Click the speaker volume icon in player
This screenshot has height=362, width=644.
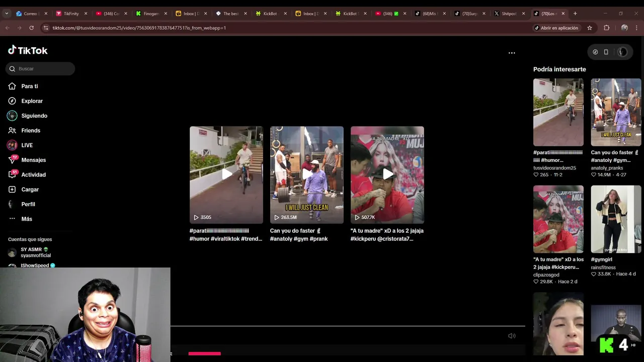tap(512, 336)
